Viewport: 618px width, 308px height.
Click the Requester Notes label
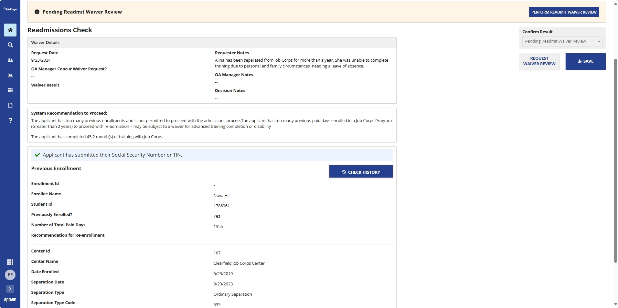[232, 53]
